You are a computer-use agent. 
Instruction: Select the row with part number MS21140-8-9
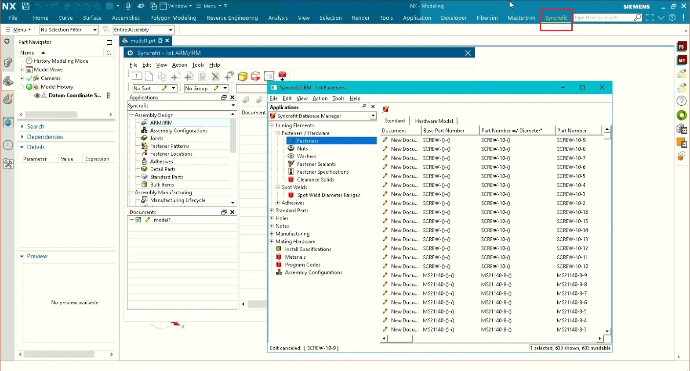(492, 275)
